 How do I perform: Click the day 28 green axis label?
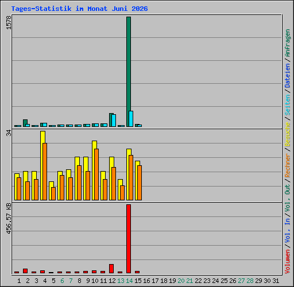pyautogui.click(x=250, y=281)
